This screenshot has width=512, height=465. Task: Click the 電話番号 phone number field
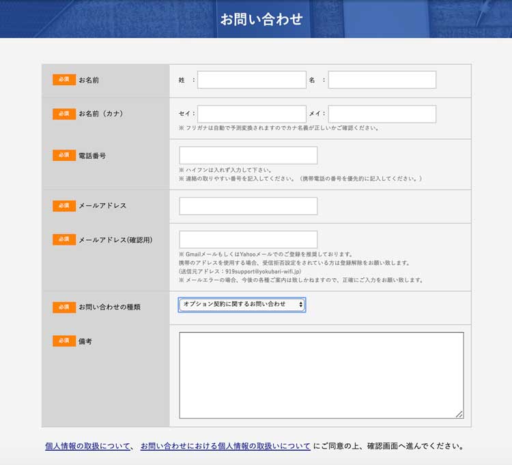248,155
